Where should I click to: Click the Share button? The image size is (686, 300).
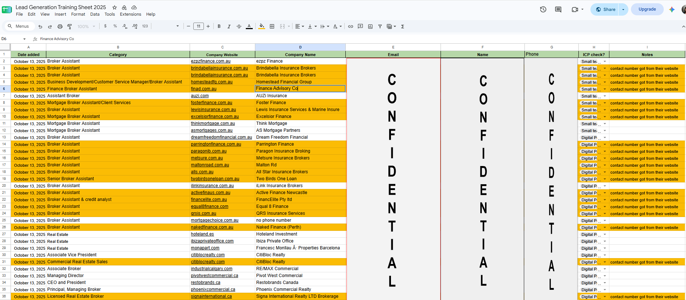pyautogui.click(x=605, y=9)
